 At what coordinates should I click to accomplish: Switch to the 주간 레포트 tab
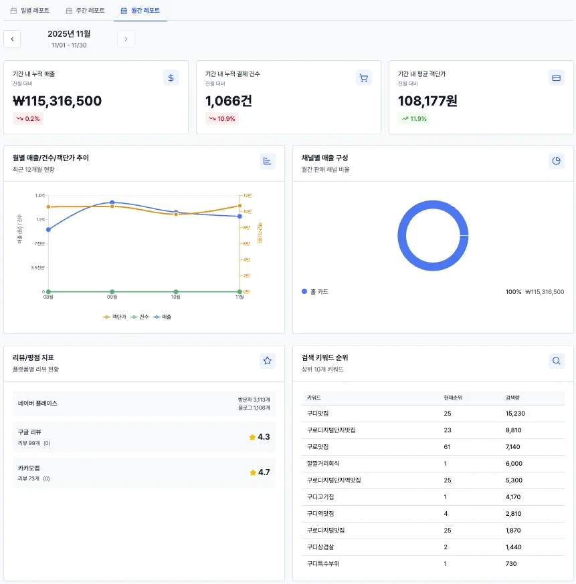[85, 11]
